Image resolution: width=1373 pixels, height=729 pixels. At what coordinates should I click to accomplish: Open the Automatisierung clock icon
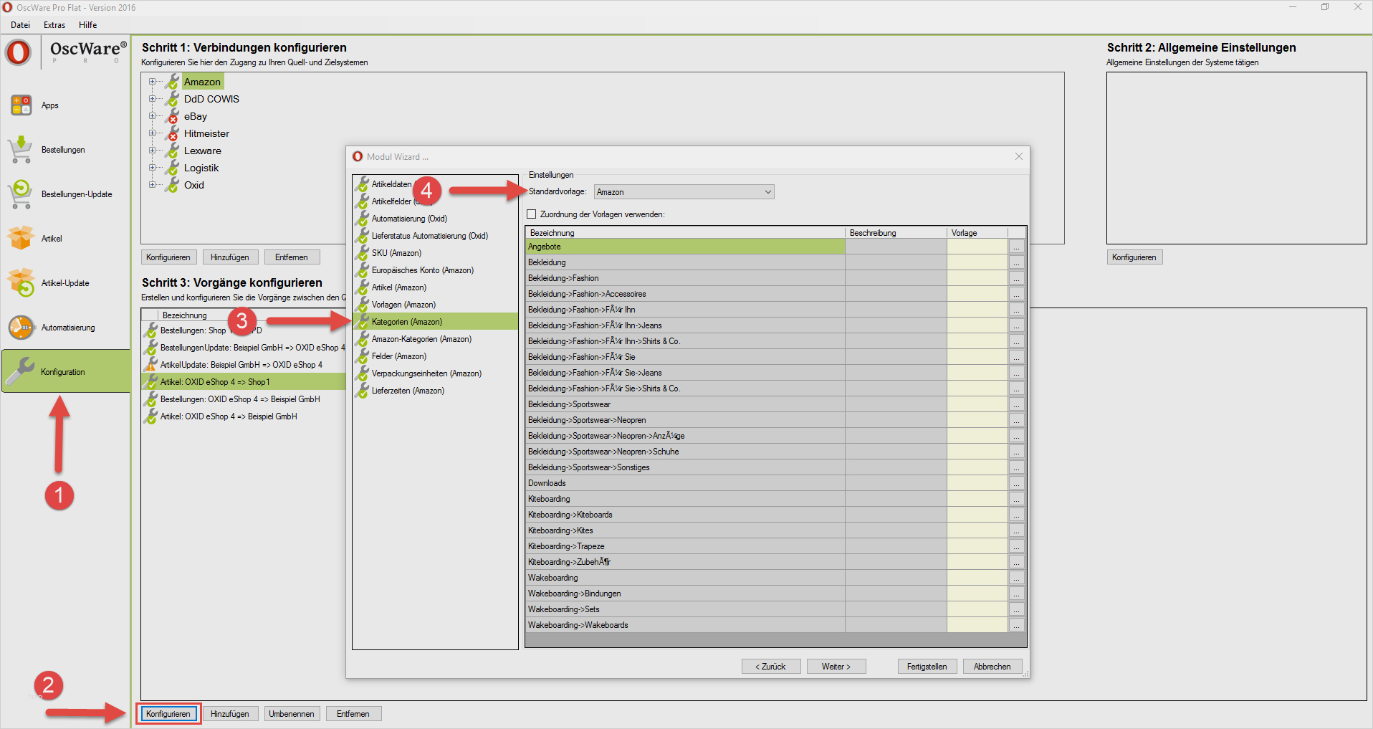[x=21, y=328]
